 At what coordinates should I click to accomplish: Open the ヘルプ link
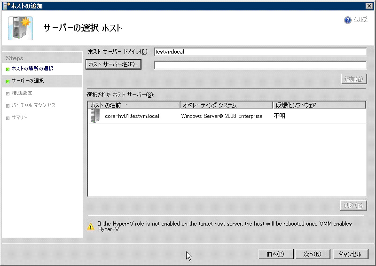360,20
